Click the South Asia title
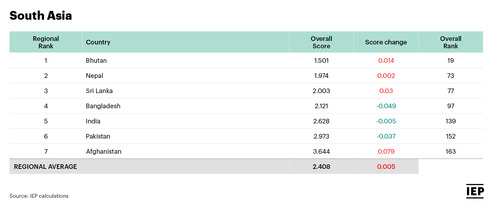Viewport: 493px width, 208px height. pos(40,16)
